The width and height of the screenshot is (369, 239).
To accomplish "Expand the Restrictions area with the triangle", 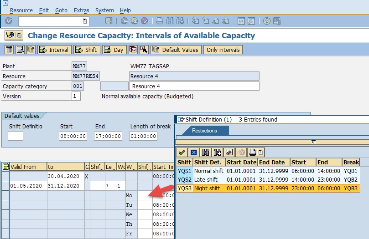I will (313, 142).
